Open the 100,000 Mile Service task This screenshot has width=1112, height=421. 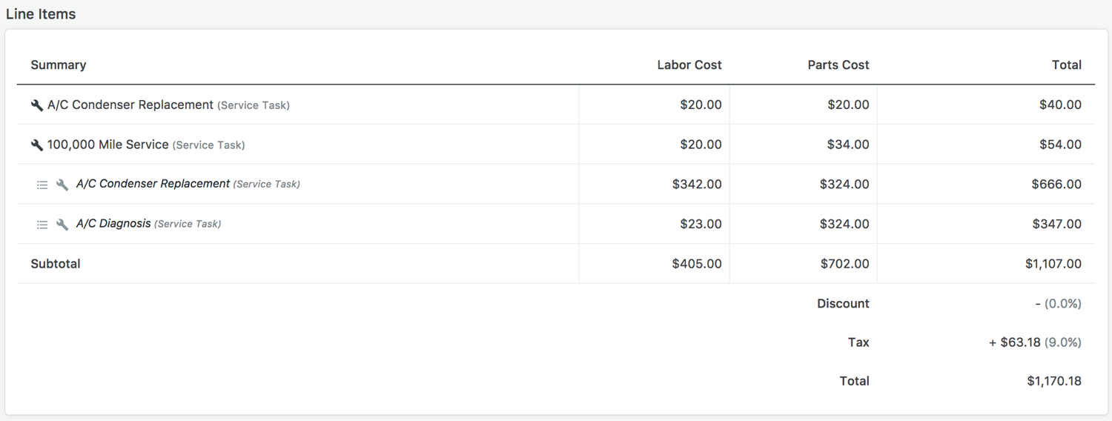pos(107,145)
